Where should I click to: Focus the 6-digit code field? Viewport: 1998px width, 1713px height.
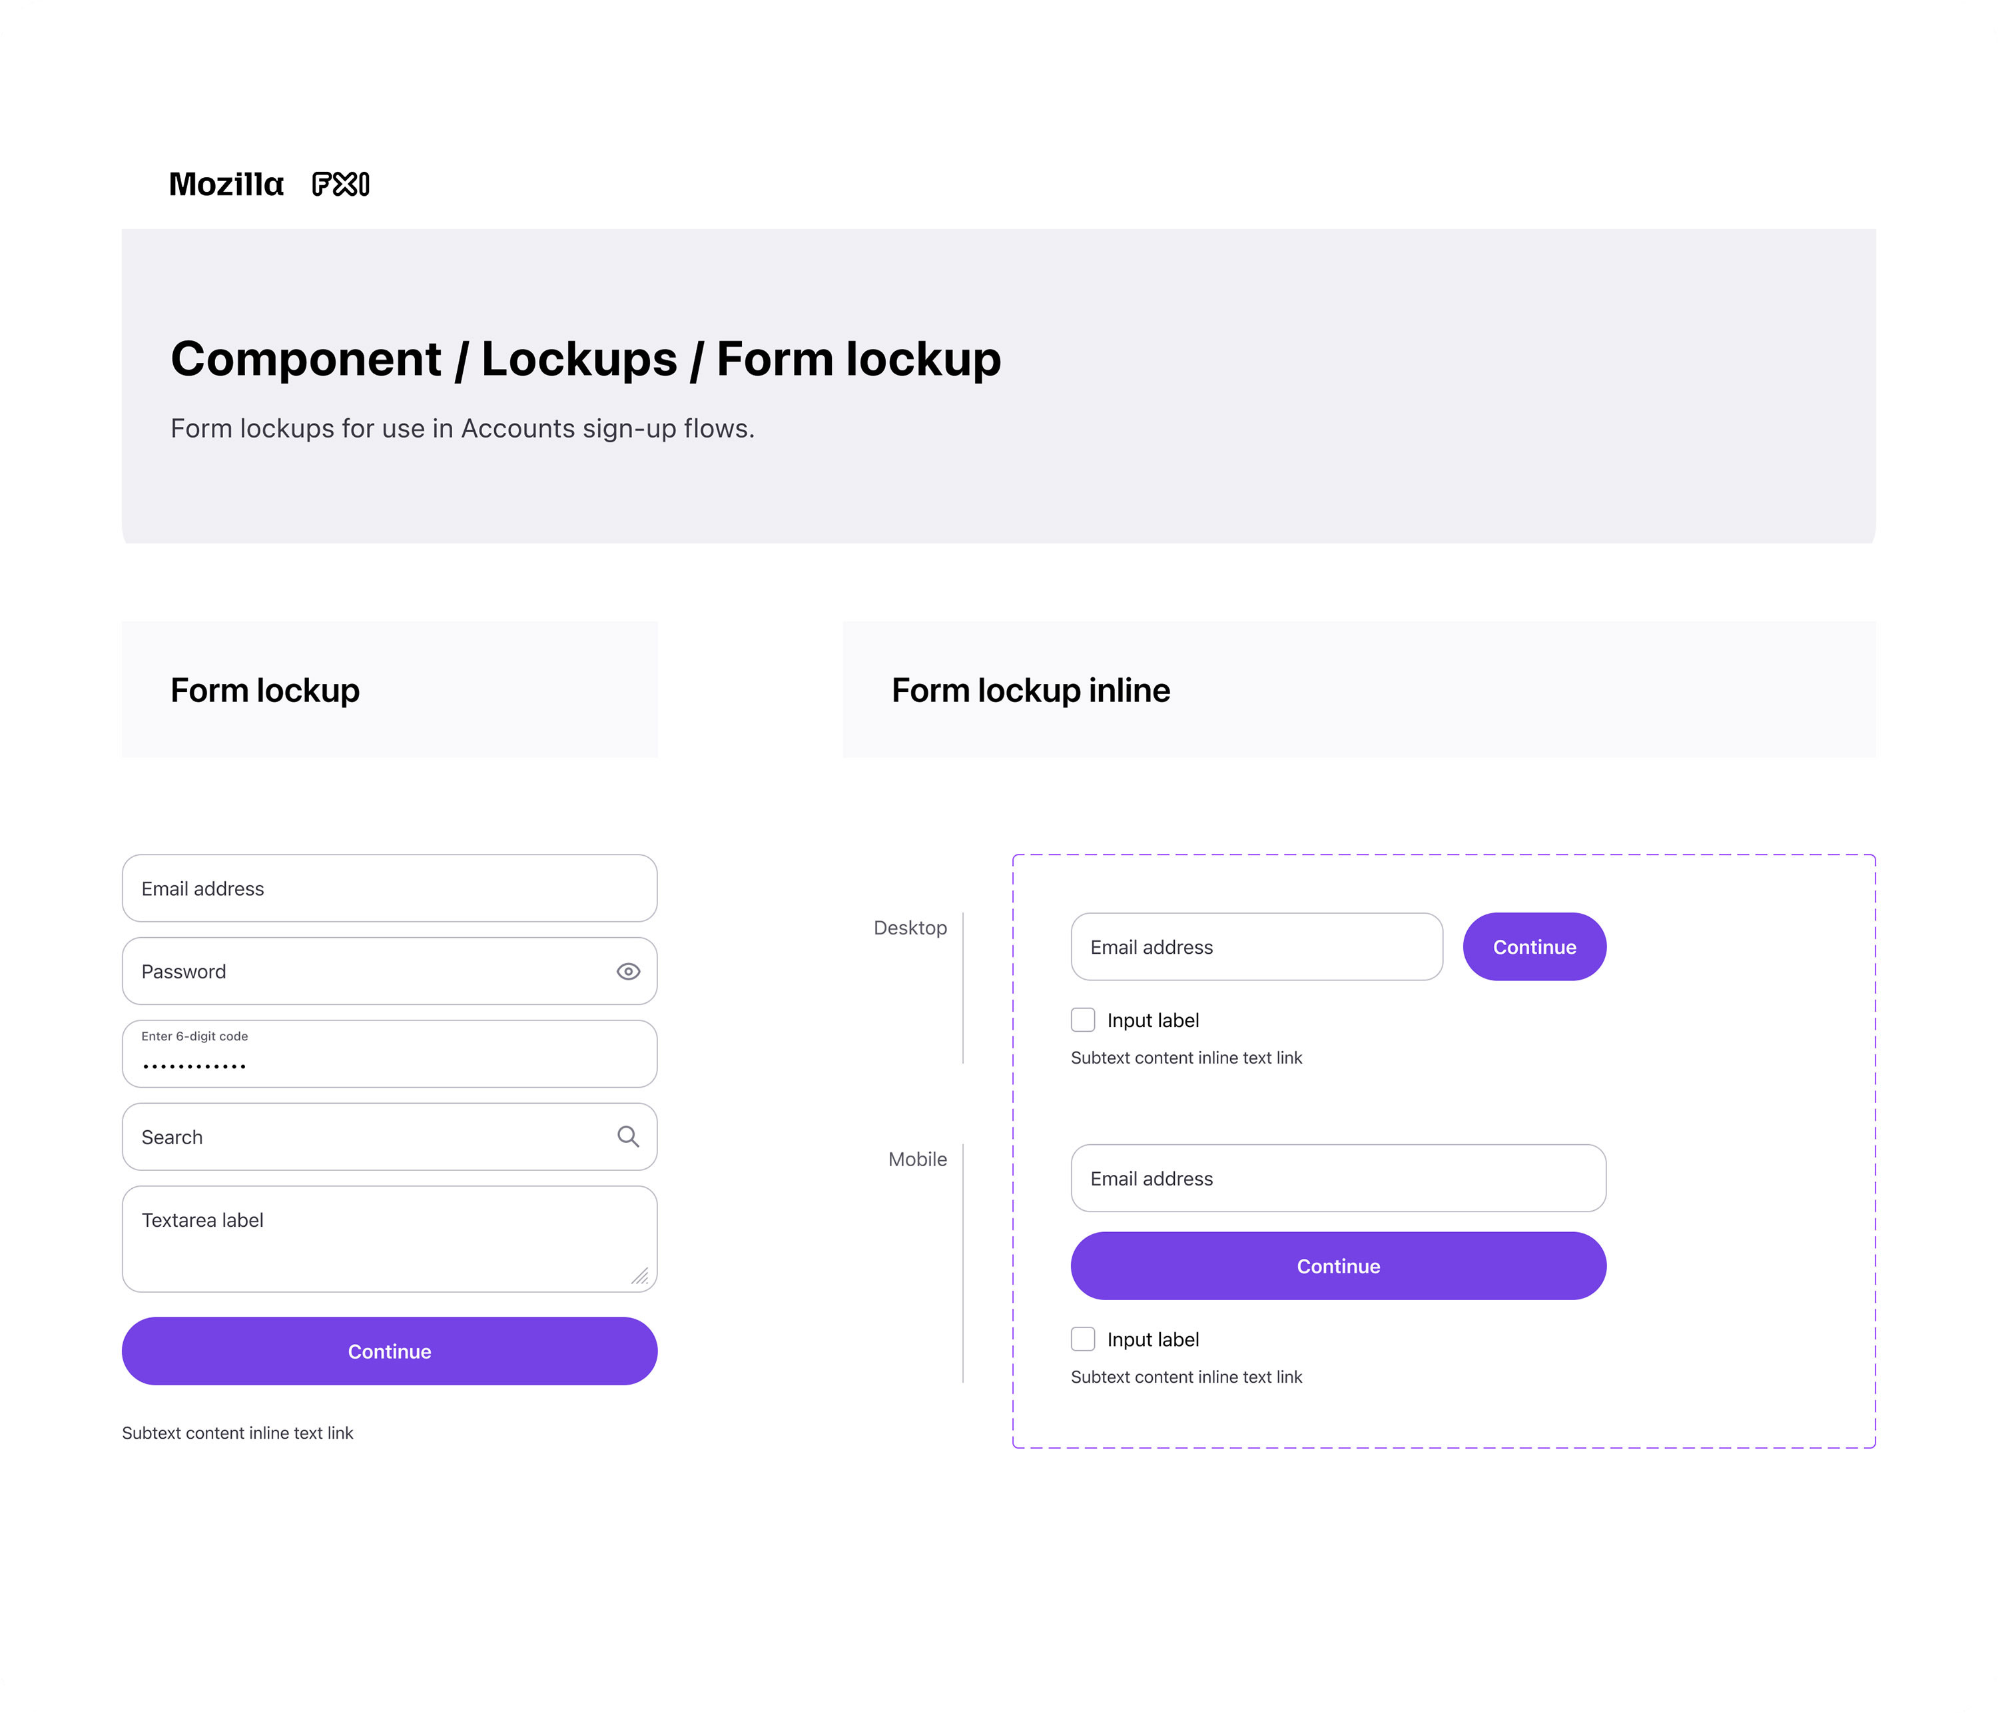tap(390, 1054)
